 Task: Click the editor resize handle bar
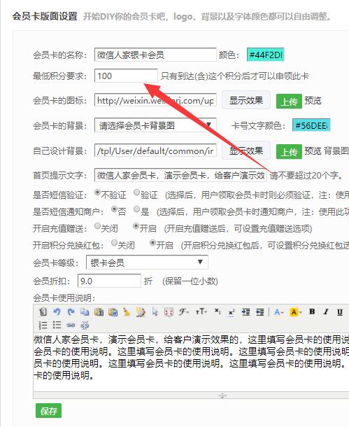point(191,395)
